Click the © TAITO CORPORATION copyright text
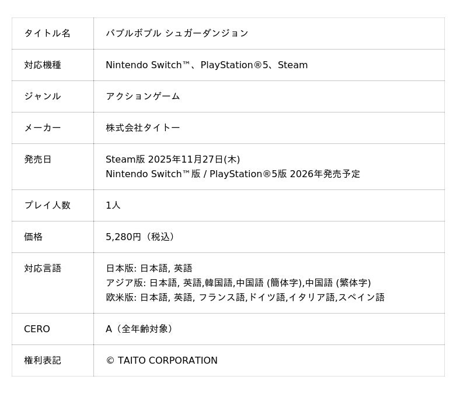Screen dimensions: 467x394 pos(162,360)
